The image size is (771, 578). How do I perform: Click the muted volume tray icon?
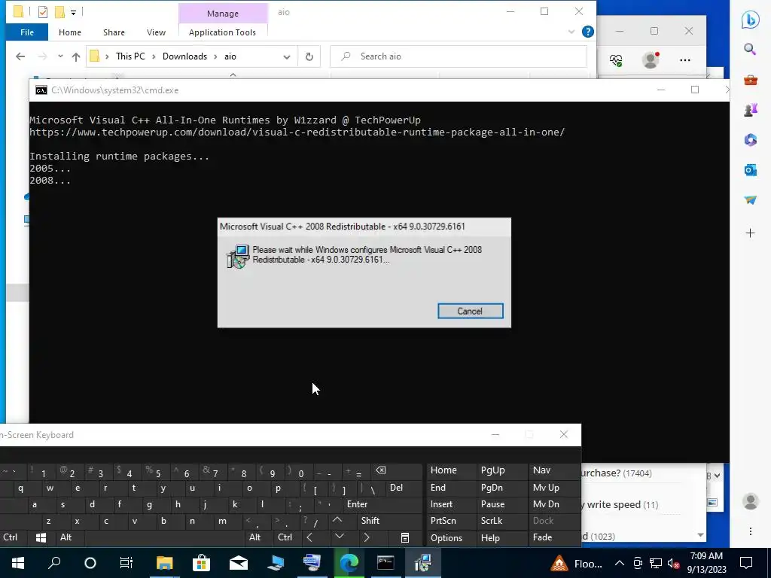click(674, 564)
